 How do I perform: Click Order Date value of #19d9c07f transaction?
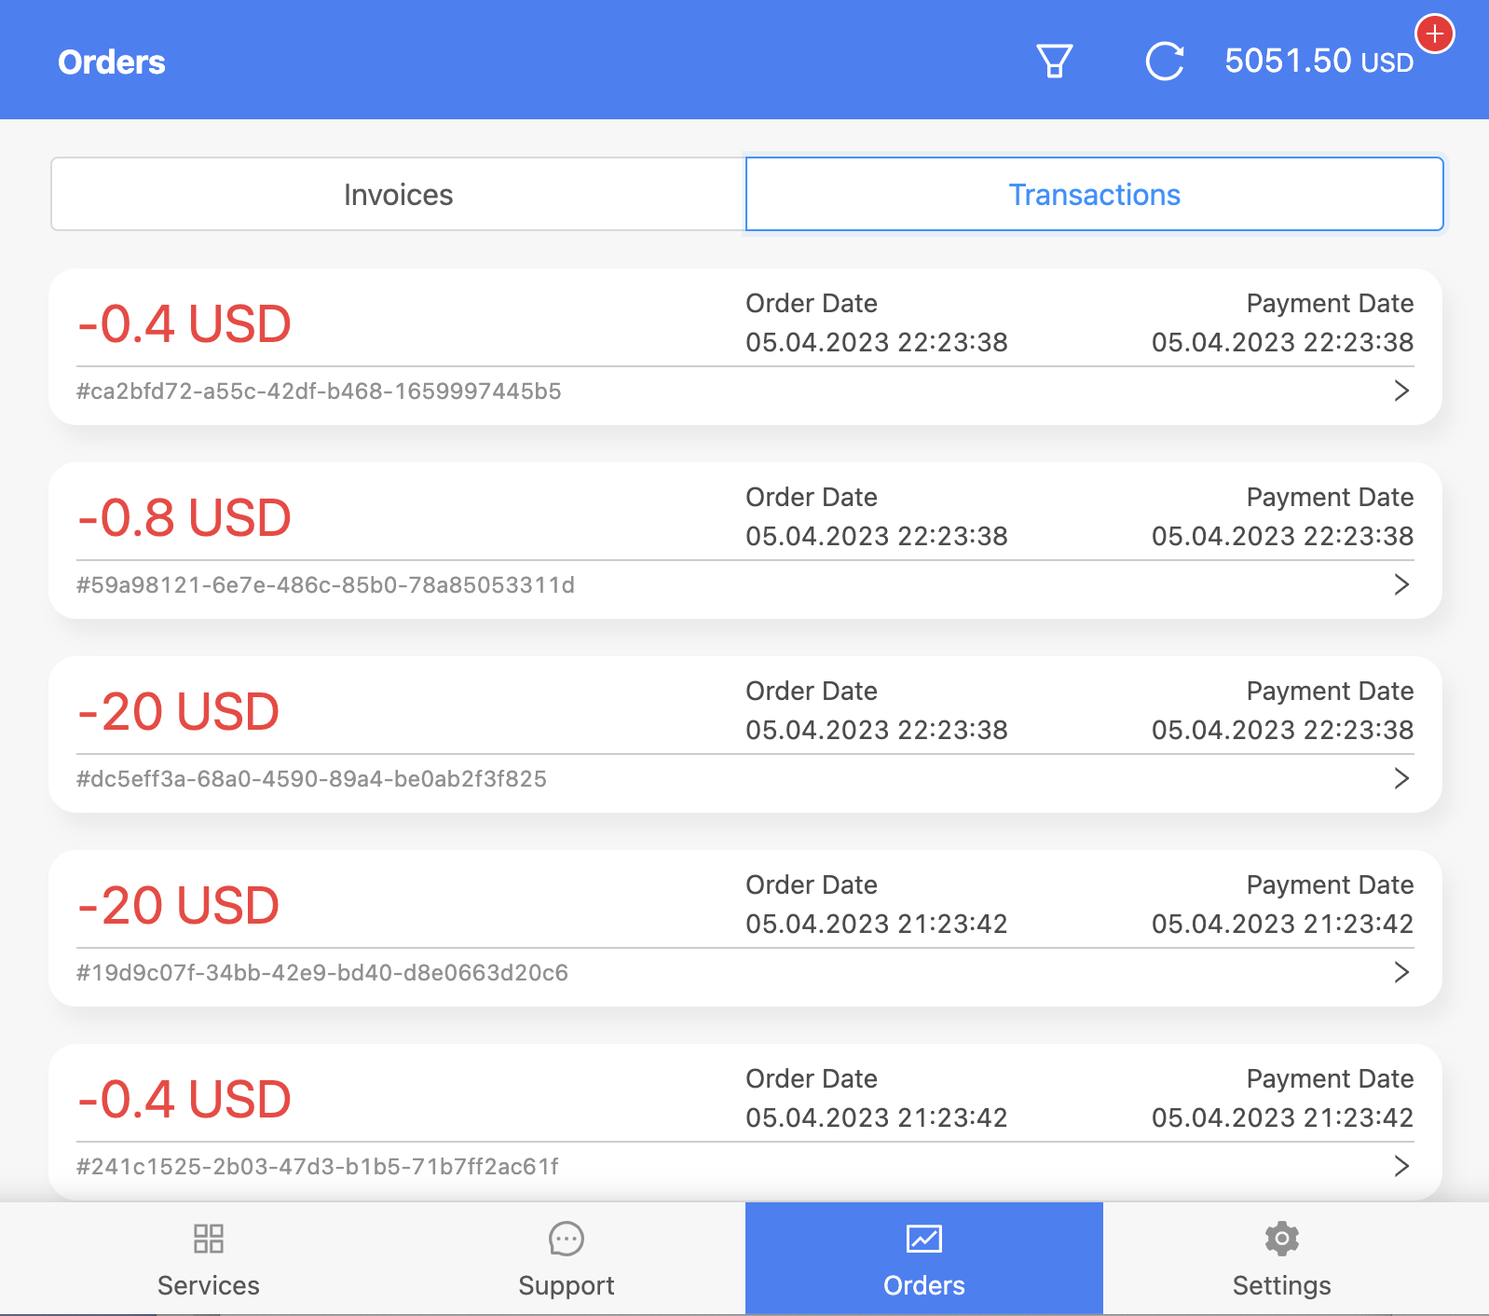click(x=877, y=924)
